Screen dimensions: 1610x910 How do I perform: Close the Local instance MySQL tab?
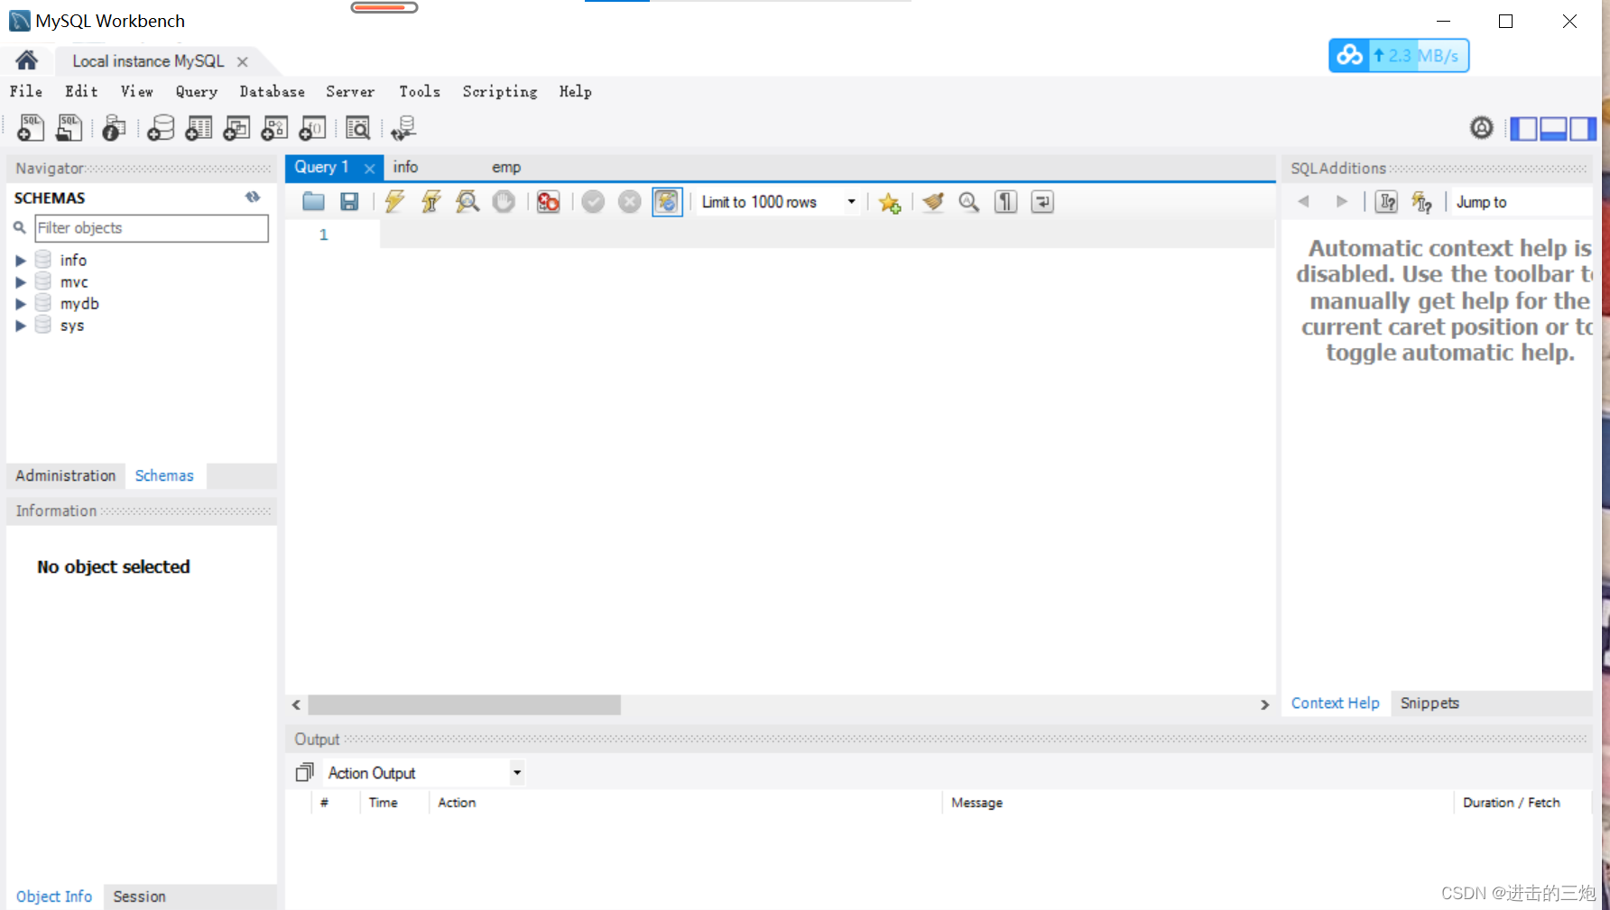coord(243,61)
